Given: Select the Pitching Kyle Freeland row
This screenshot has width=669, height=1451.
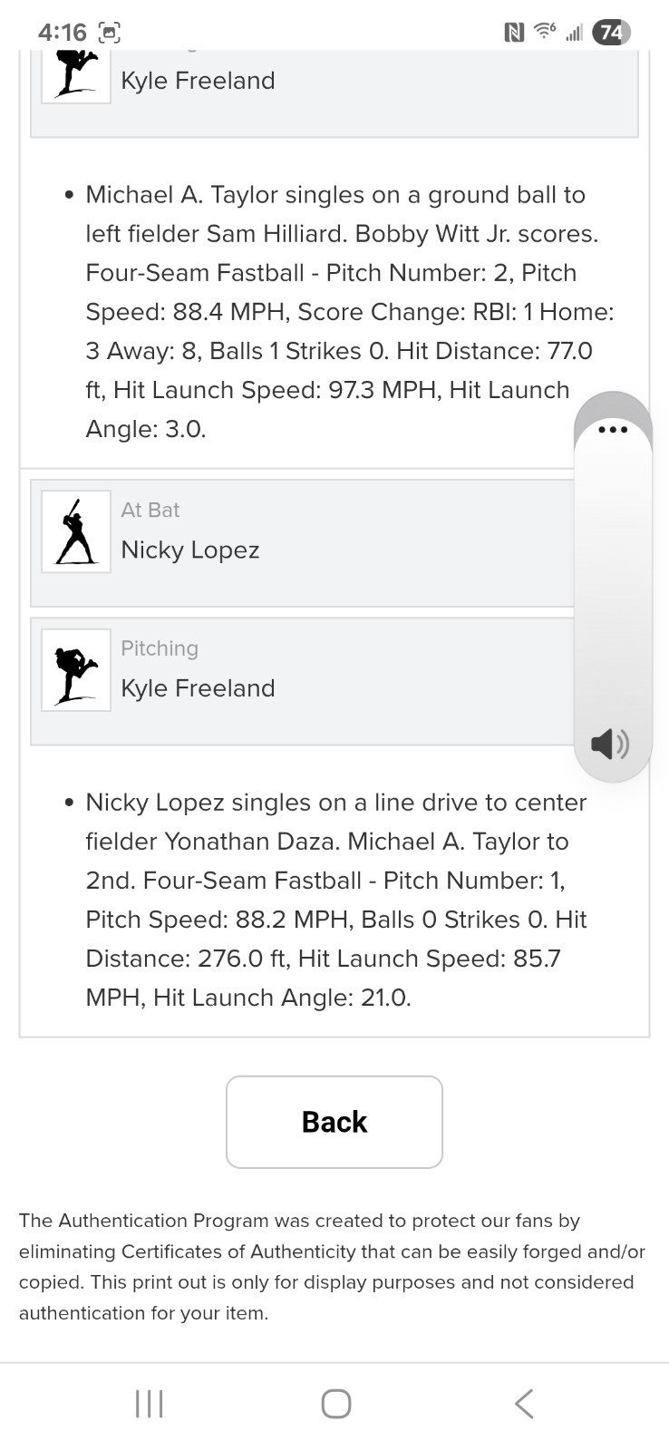Looking at the screenshot, I should click(303, 681).
